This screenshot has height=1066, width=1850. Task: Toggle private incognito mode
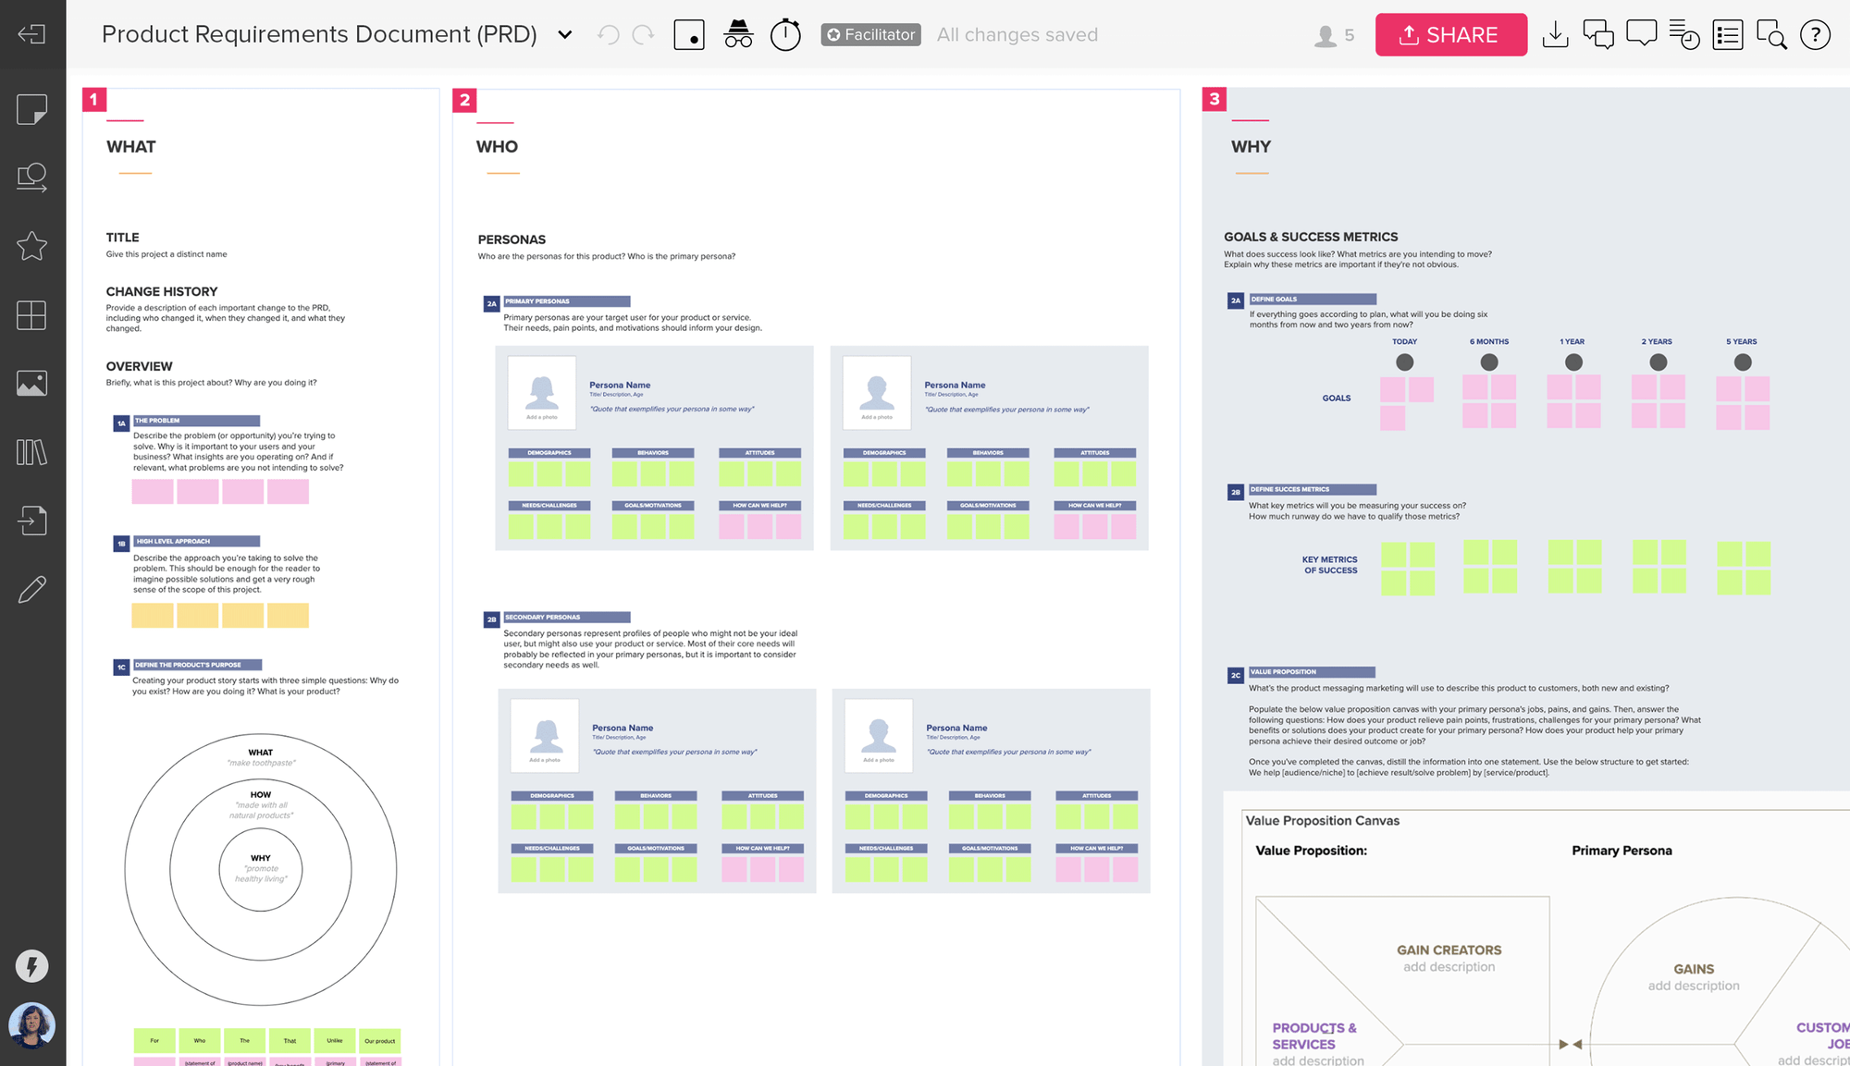737,34
